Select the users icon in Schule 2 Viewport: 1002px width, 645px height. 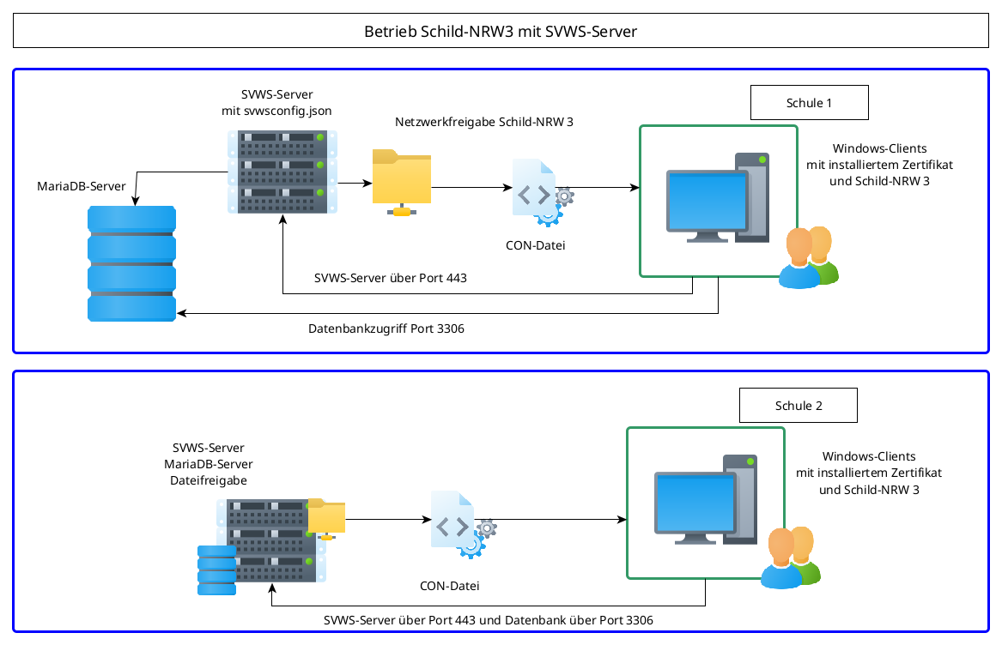(790, 558)
